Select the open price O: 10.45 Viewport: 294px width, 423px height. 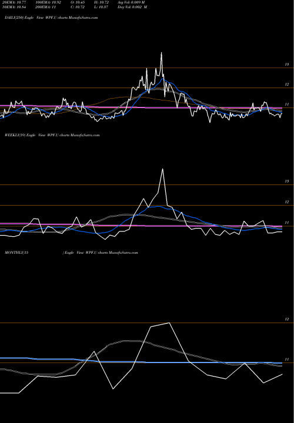coord(78,2)
